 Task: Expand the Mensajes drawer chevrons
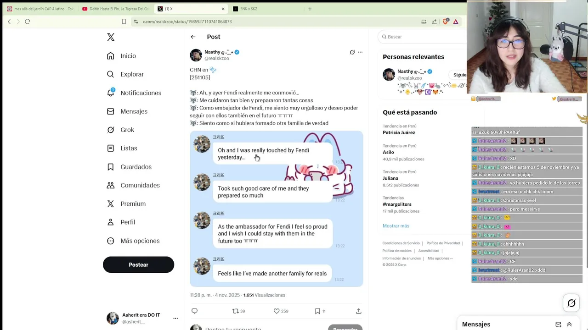click(x=569, y=324)
